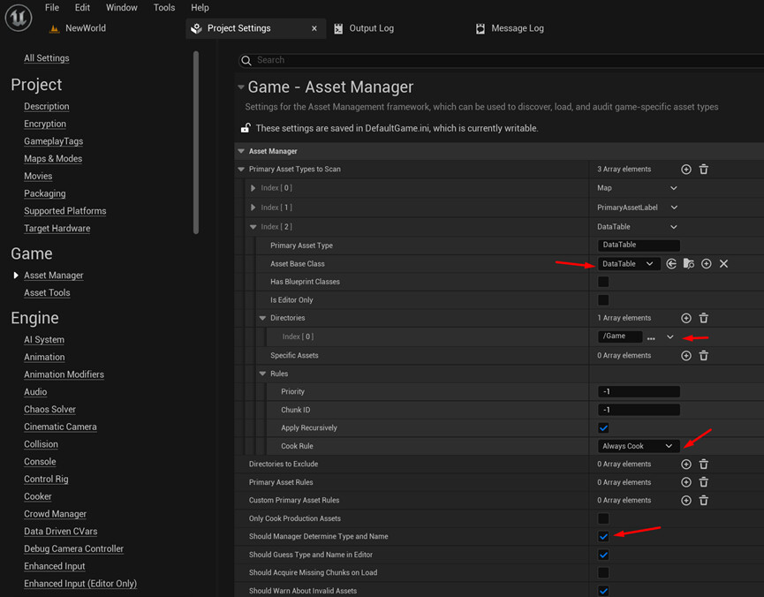Viewport: 764px width, 597px height.
Task: Browse to Asset Base Class in Content Browser
Action: [689, 264]
